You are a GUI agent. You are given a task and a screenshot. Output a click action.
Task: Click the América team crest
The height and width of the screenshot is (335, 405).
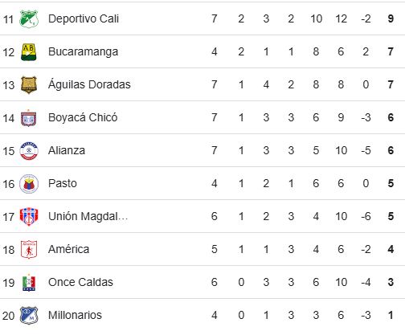(29, 250)
